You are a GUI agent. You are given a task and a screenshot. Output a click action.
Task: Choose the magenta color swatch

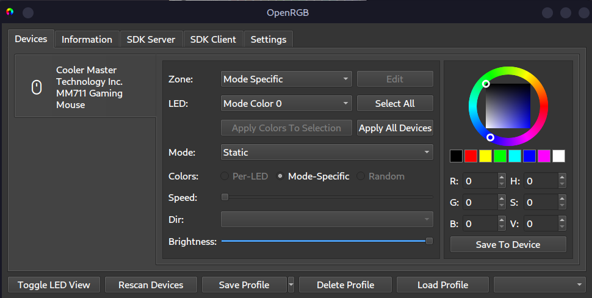[544, 156]
